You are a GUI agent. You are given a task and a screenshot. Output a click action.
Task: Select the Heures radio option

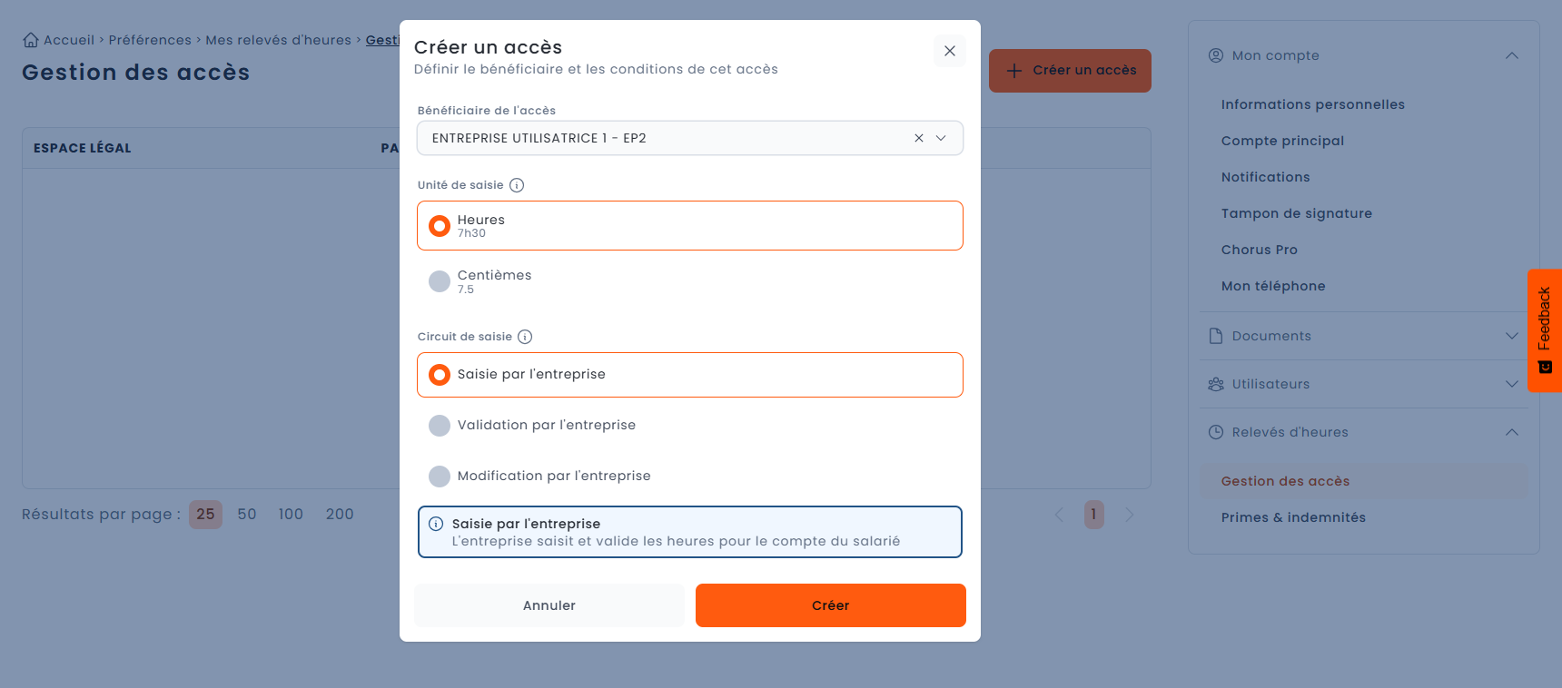point(690,225)
